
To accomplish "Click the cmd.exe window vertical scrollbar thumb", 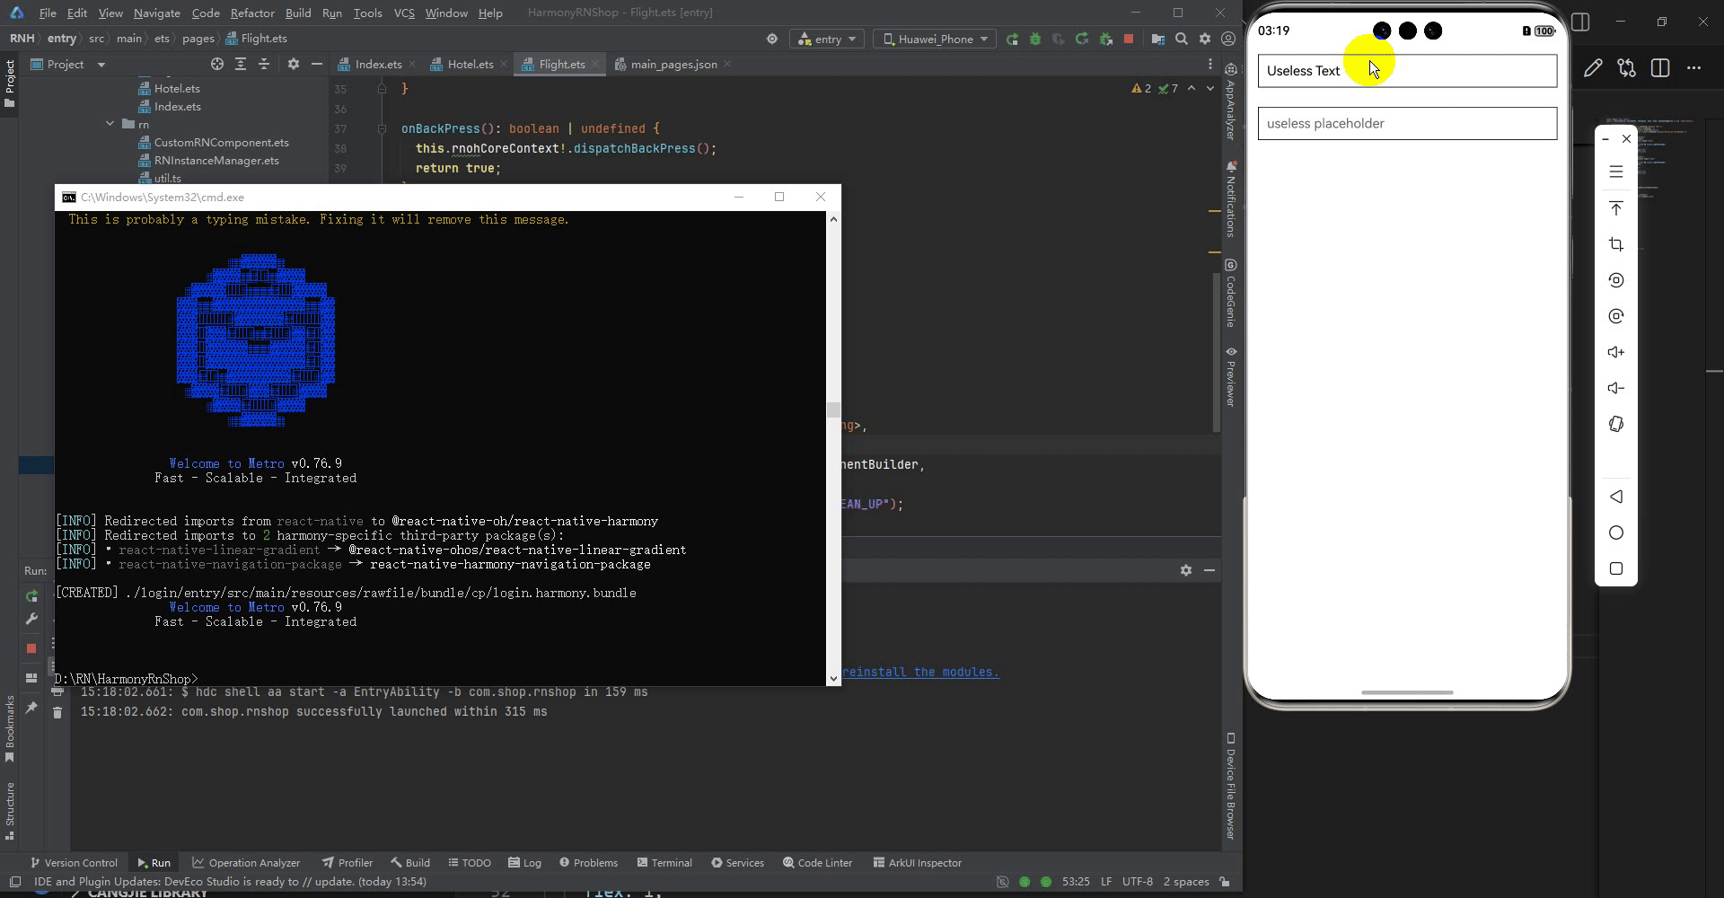I will 833,409.
